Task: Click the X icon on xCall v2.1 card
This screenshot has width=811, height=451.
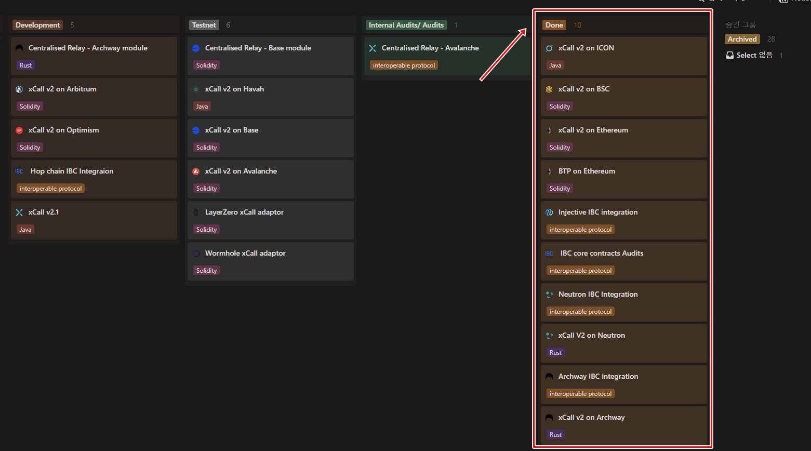Action: 19,213
